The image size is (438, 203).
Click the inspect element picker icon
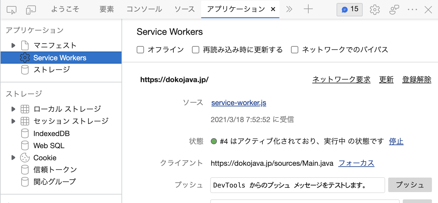12,10
